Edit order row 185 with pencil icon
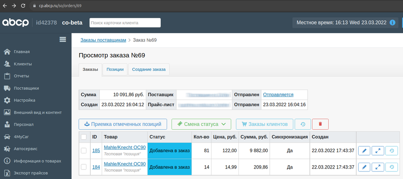The width and height of the screenshot is (403, 179). [x=364, y=151]
